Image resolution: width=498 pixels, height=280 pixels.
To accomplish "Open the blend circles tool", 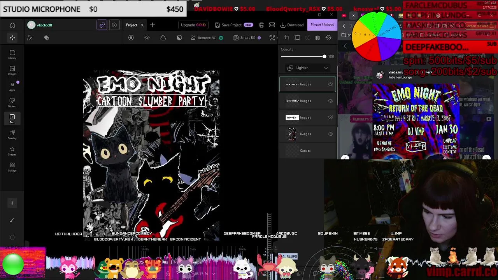I will pyautogui.click(x=47, y=38).
